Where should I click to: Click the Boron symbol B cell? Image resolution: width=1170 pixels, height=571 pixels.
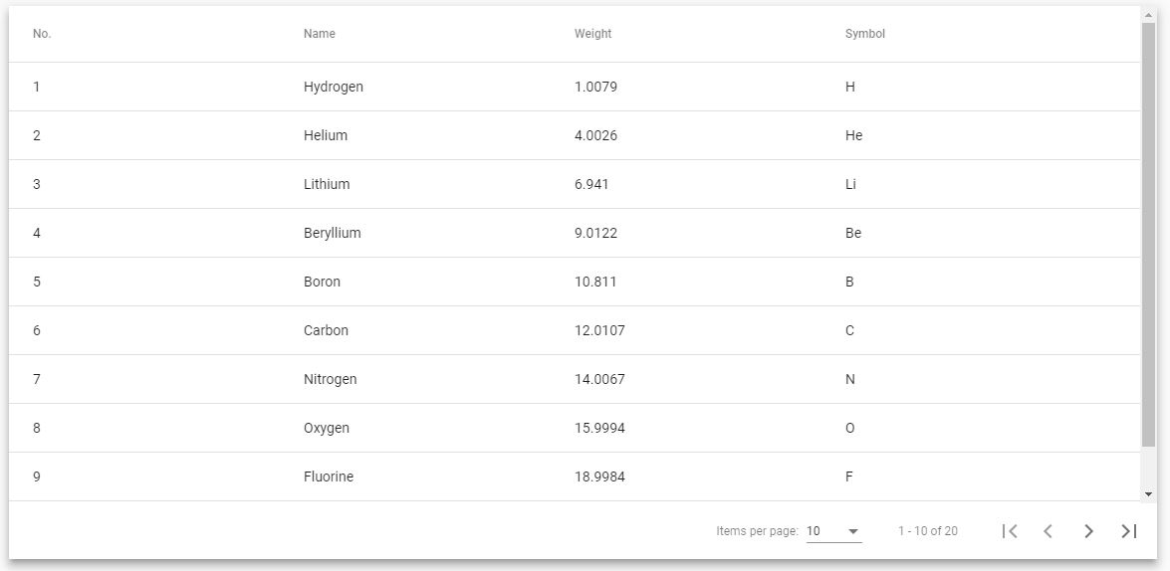point(850,282)
